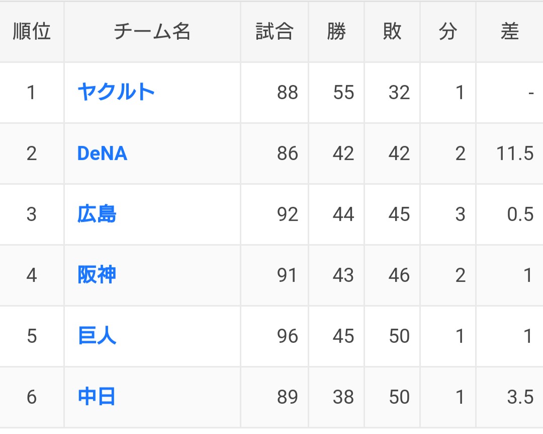Open the 中日 team link

pyautogui.click(x=97, y=397)
